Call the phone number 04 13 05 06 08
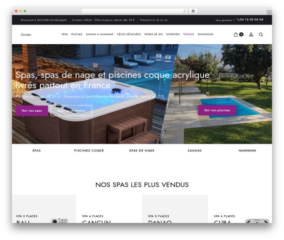This screenshot has height=240, width=284. (x=252, y=19)
